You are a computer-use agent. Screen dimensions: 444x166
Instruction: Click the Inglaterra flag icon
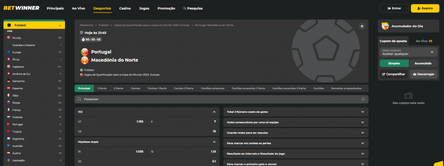(9, 67)
